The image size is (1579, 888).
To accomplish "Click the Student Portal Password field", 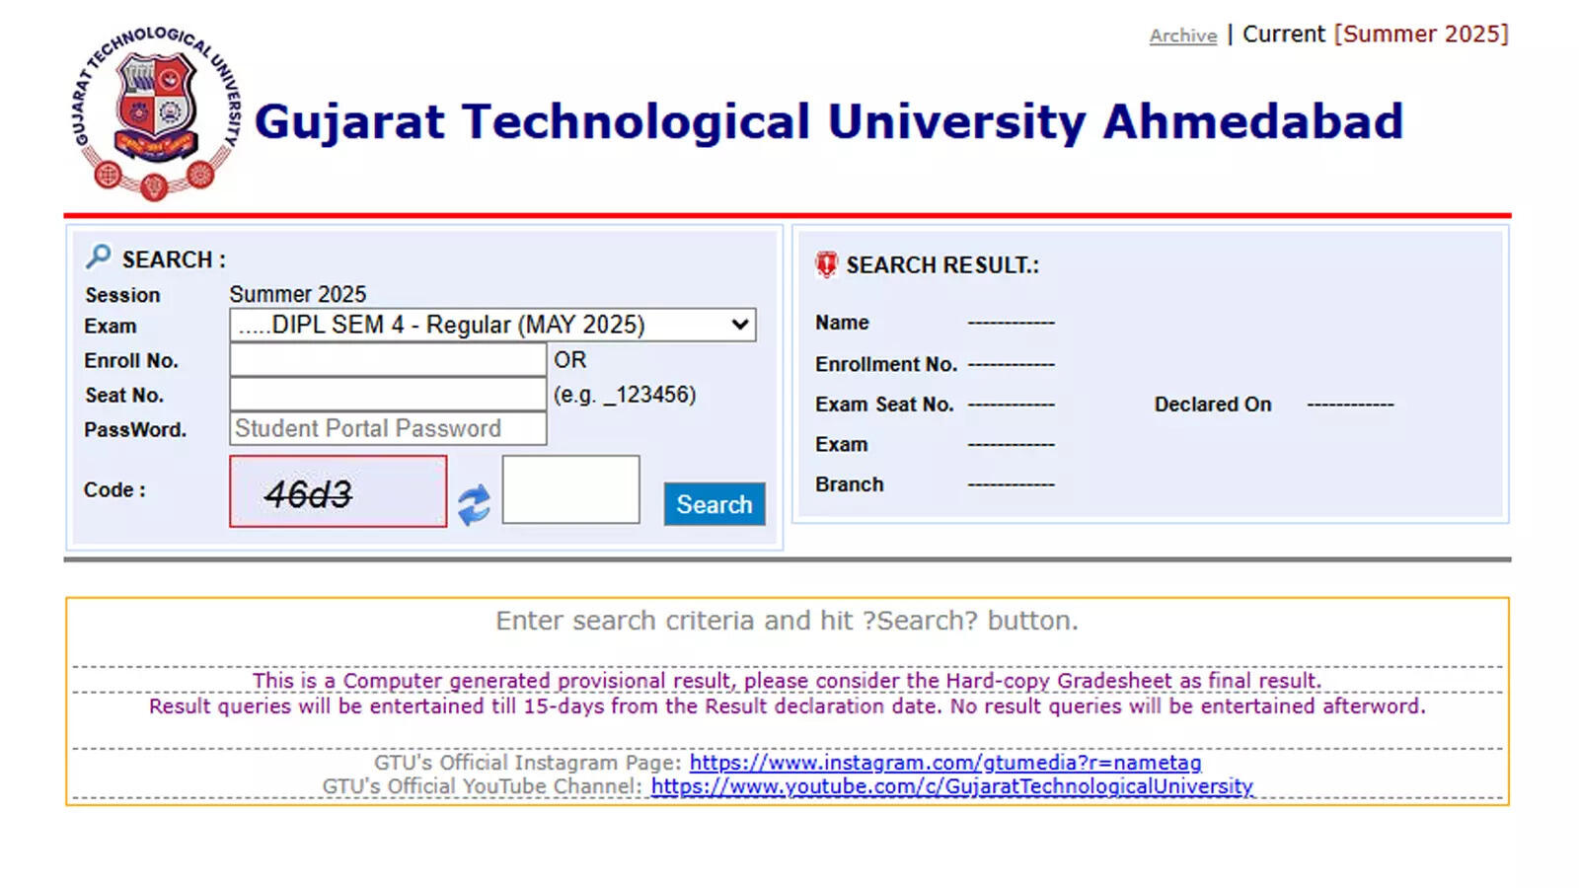I will (x=388, y=428).
